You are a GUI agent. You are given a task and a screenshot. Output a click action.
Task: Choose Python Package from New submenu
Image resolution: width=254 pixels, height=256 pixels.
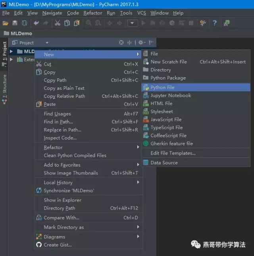click(x=196, y=78)
